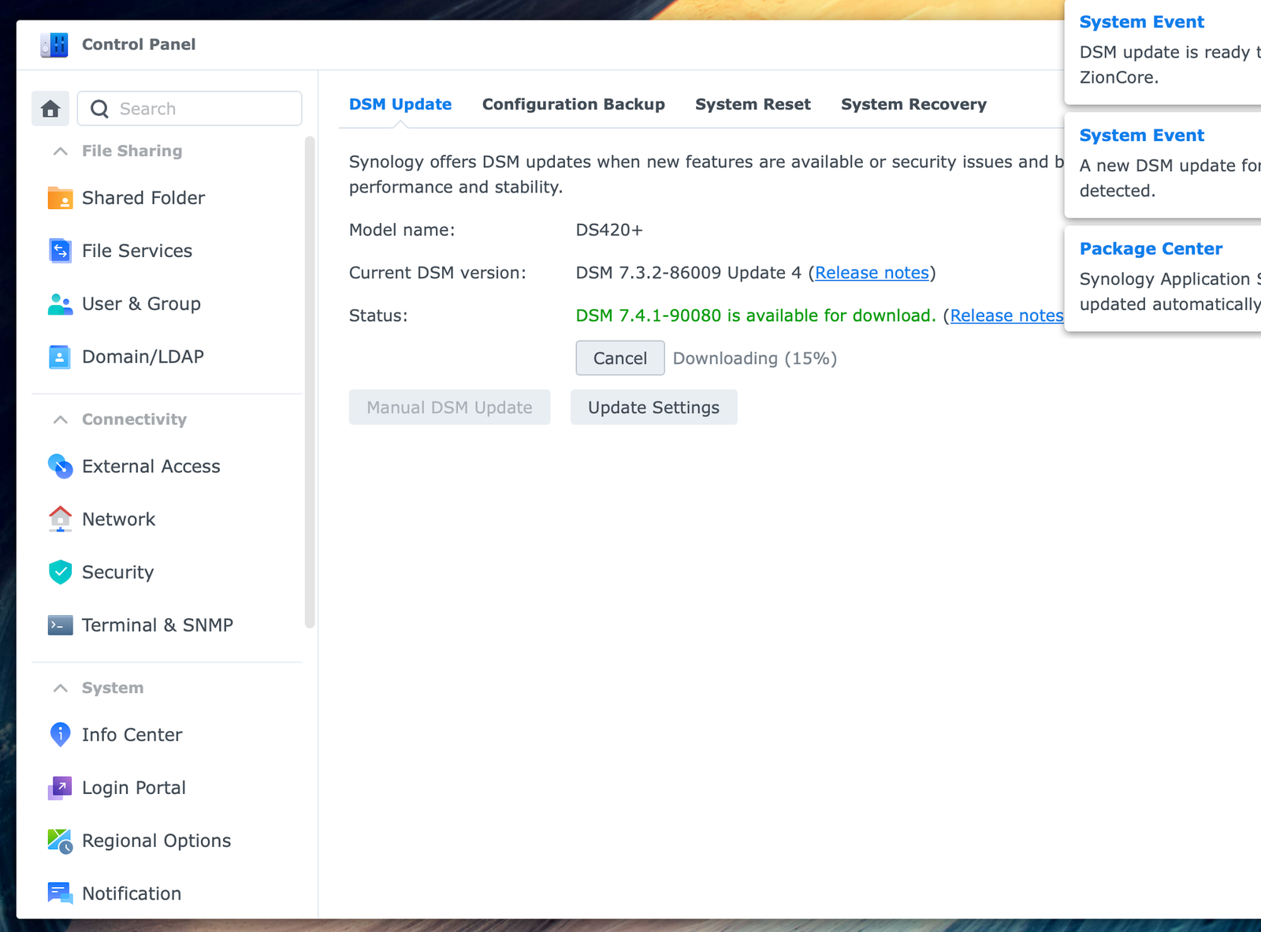
Task: Open the 'new DSM update' System Event notification
Action: point(1163,165)
